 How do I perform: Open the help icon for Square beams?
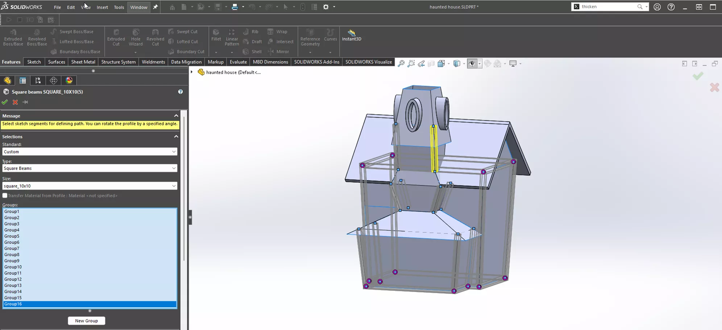click(180, 92)
